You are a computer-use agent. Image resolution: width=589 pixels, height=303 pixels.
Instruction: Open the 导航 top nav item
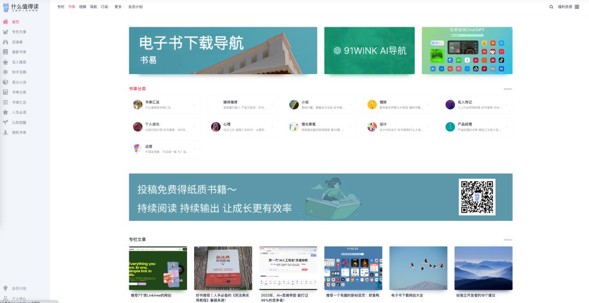94,7
